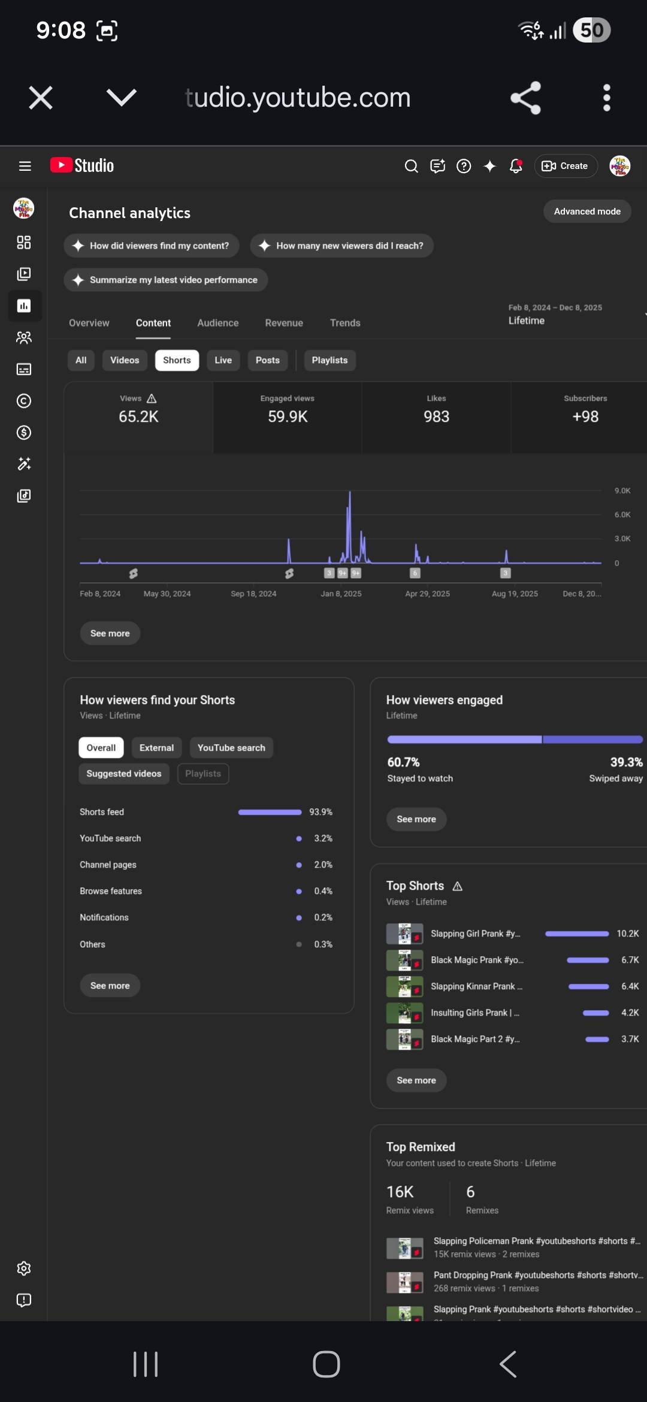647x1402 pixels.
Task: Click the Advanced mode button
Action: click(x=587, y=211)
